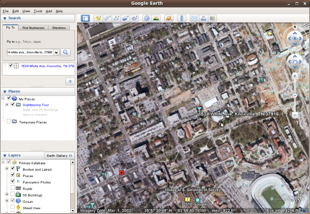The height and width of the screenshot is (214, 310).
Task: Enable the Roads layer checkbox
Action: 13,188
